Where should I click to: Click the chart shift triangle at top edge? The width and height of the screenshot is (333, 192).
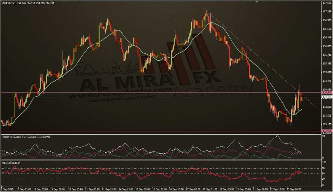click(x=257, y=2)
